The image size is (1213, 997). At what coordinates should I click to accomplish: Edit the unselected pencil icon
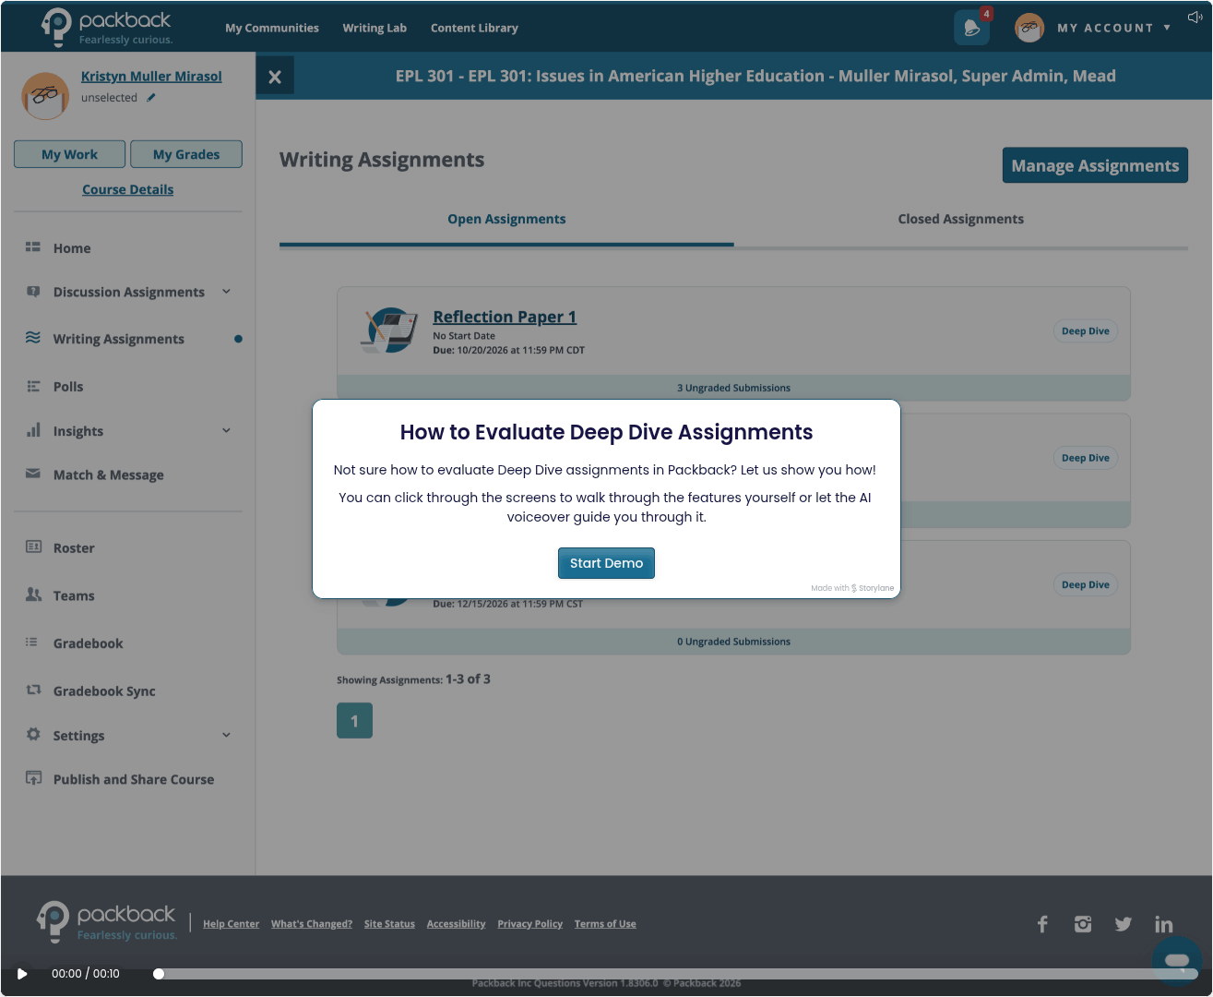coord(151,97)
